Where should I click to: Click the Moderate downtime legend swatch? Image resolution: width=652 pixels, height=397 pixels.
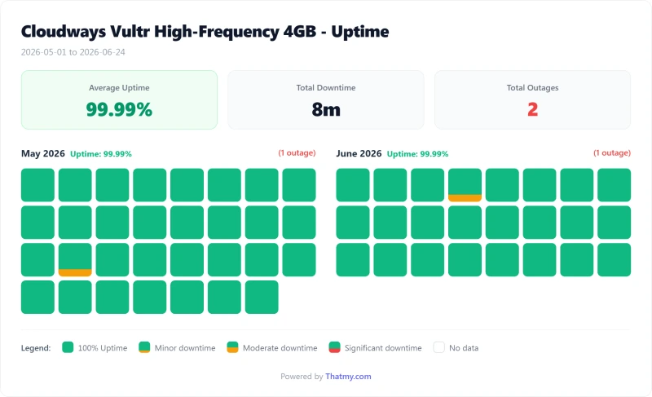(x=232, y=347)
